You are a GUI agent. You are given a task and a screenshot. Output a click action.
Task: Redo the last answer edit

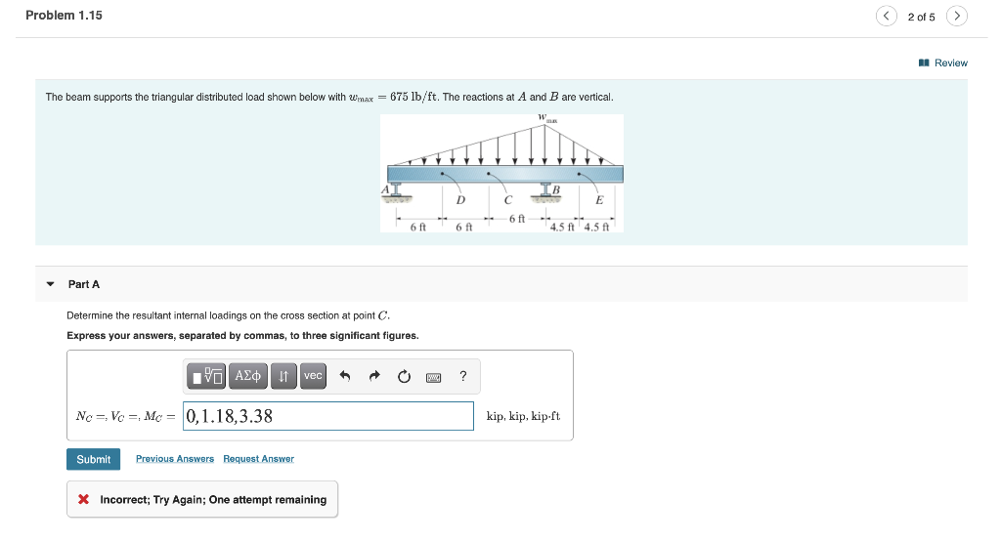(x=374, y=376)
